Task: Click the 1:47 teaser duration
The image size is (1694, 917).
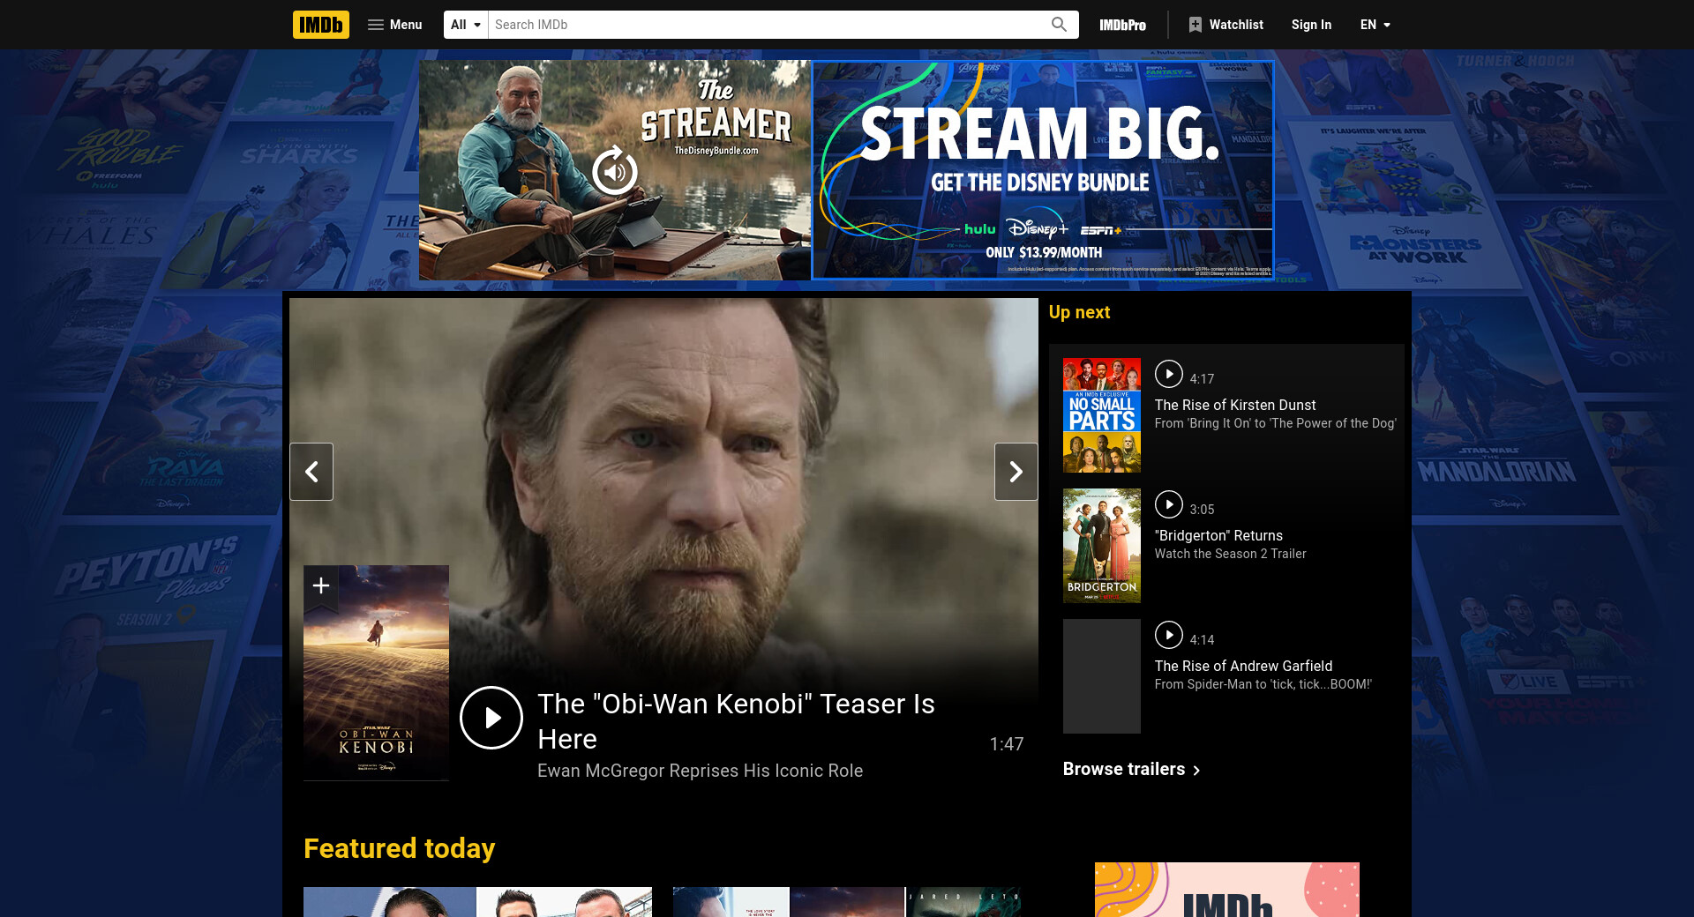Action: click(x=1006, y=744)
